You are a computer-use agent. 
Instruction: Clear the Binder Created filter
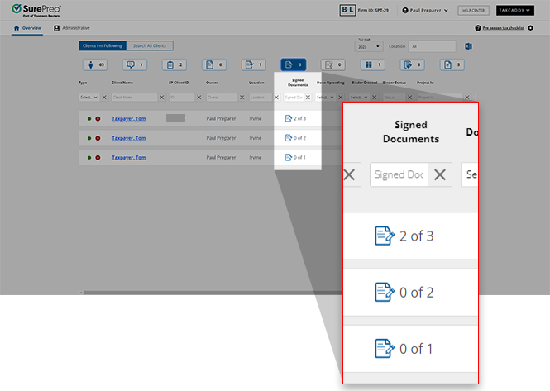coord(375,98)
